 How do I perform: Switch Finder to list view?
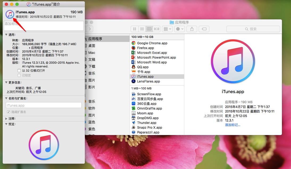[x=142, y=29]
